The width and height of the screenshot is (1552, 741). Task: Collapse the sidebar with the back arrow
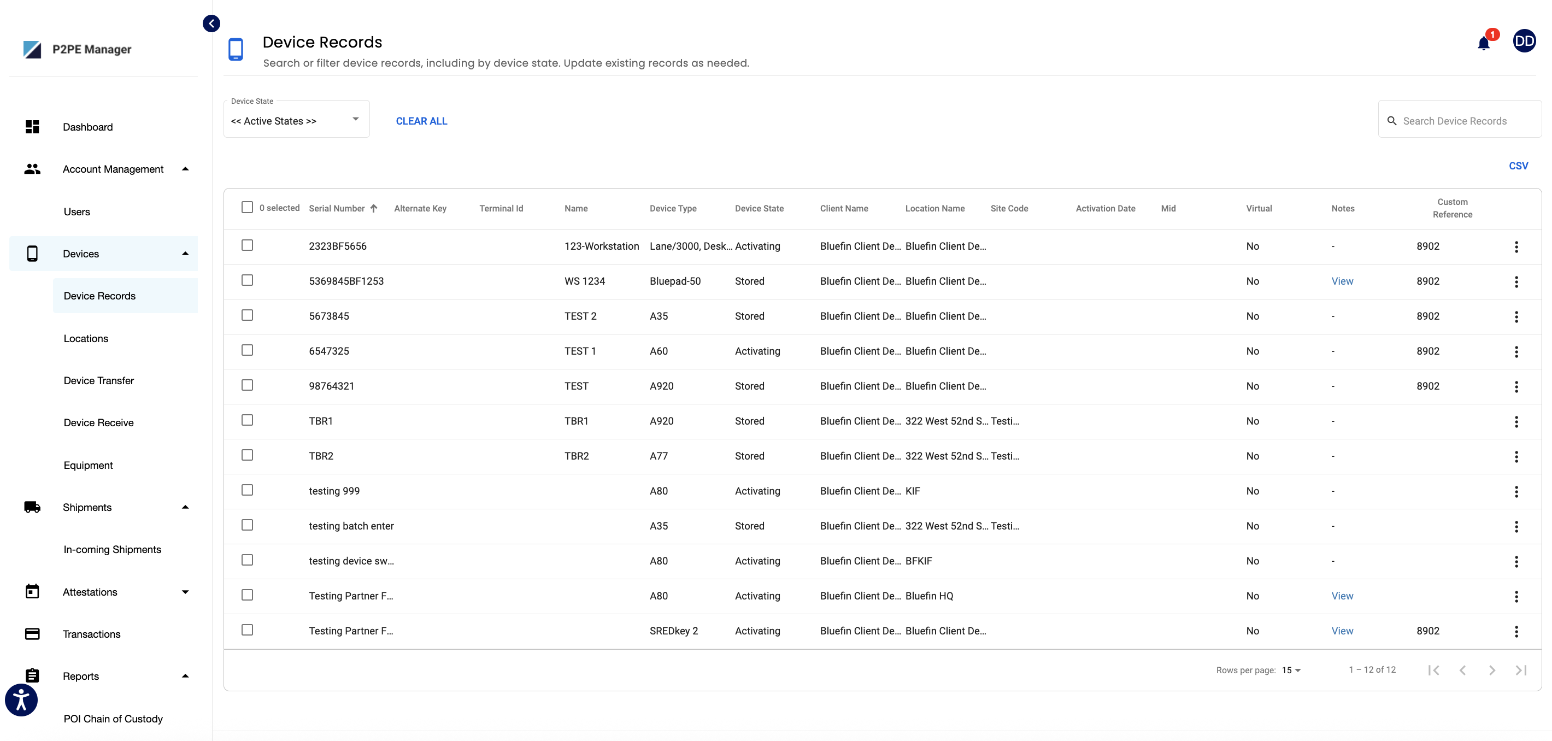pos(211,23)
